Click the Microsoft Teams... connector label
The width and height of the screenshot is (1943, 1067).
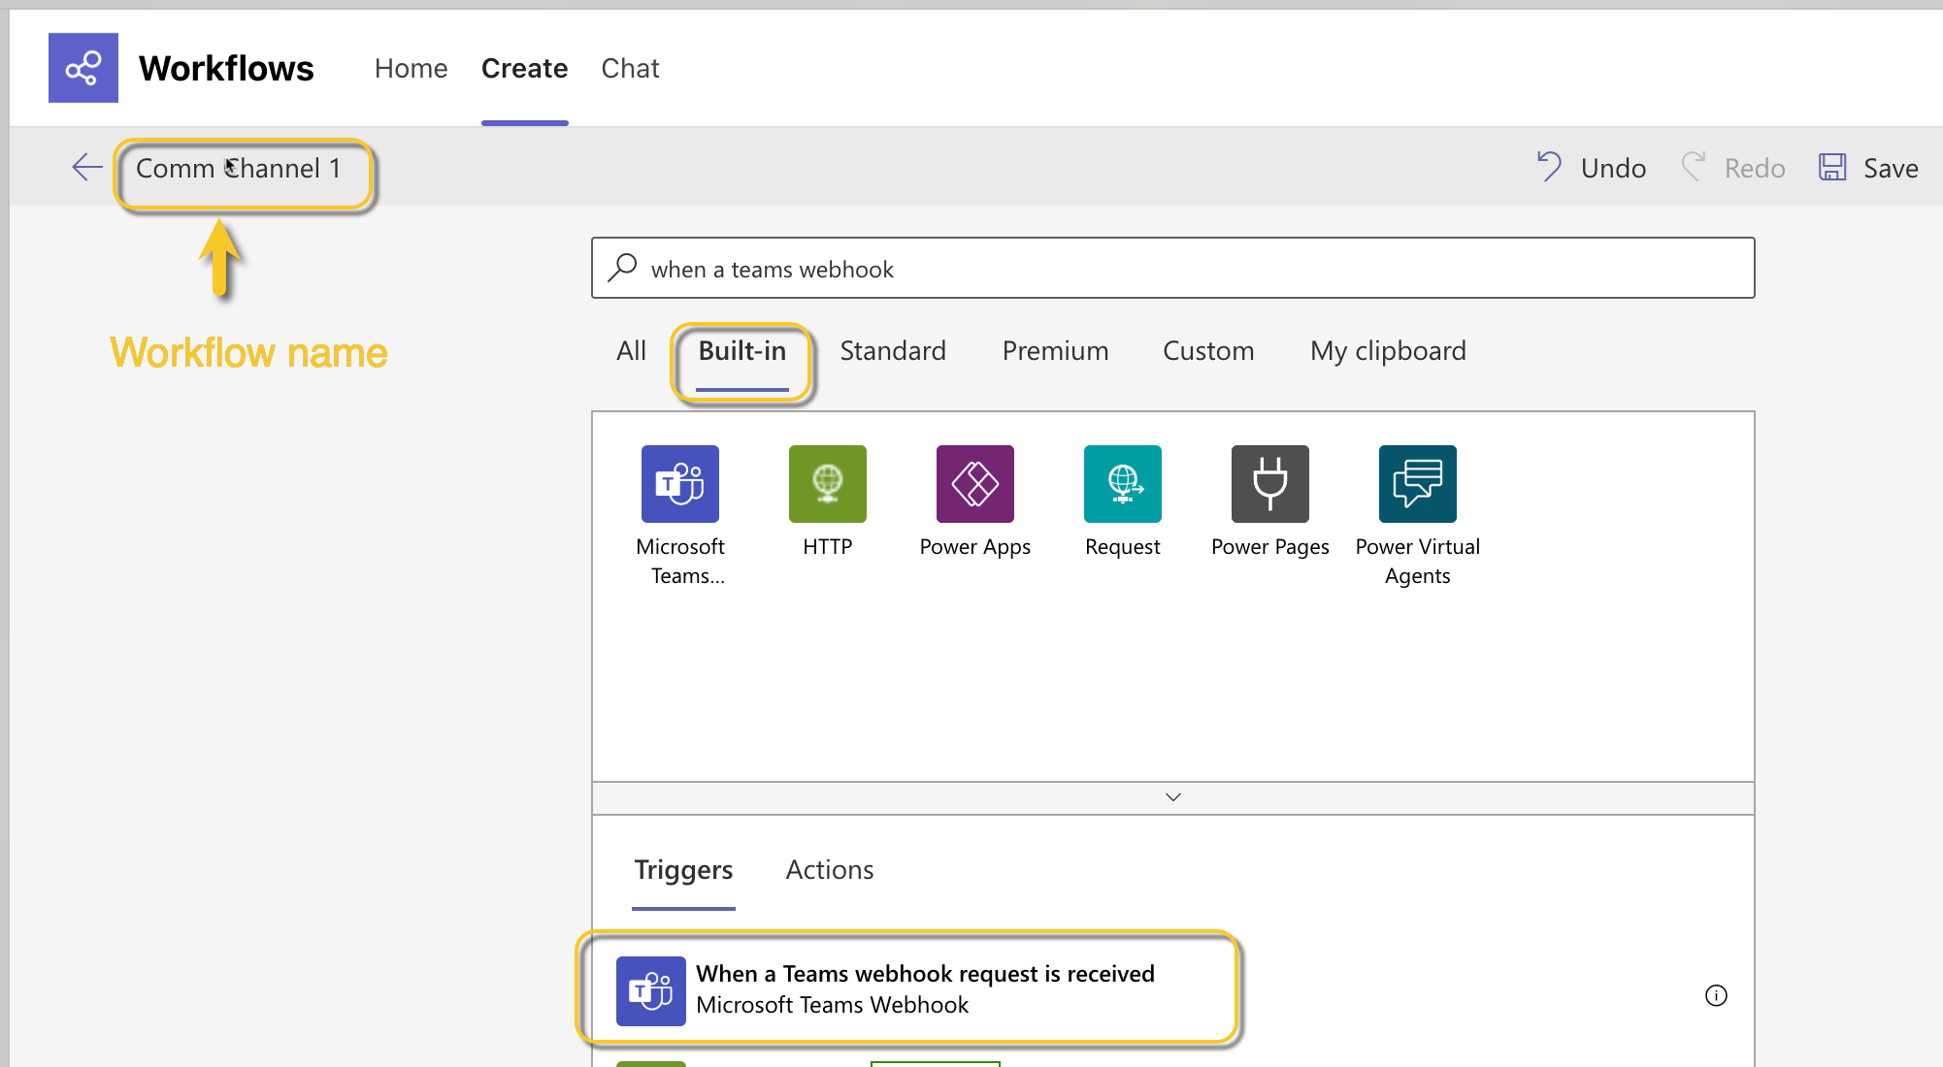coord(681,562)
